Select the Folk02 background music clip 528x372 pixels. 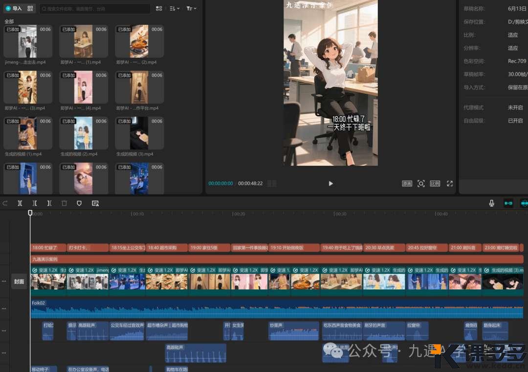(x=277, y=309)
